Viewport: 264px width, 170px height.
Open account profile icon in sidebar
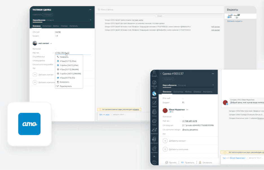[x=154, y=73]
